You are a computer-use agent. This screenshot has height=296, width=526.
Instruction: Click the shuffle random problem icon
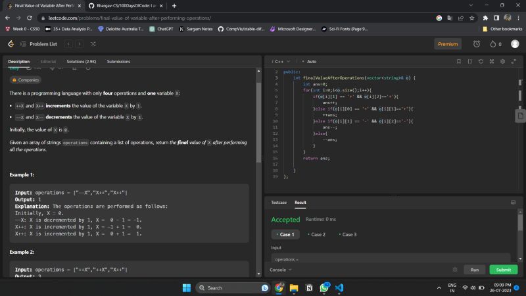tap(93, 44)
